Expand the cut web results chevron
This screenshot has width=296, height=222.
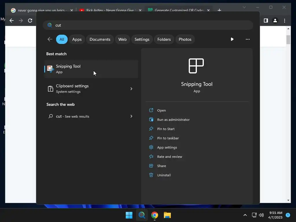point(132,116)
